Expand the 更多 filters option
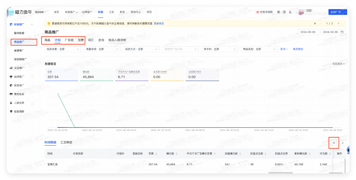This screenshot has width=356, height=180. 284,49
